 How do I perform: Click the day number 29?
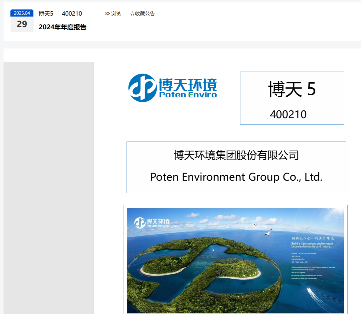(22, 24)
